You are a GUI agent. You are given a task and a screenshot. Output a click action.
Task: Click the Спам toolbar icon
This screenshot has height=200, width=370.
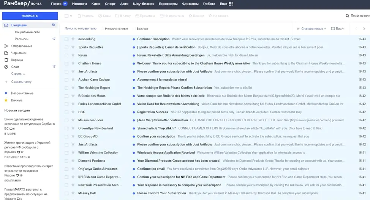[100, 16]
